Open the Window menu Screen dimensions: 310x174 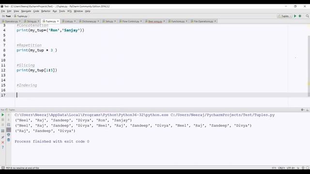78,11
